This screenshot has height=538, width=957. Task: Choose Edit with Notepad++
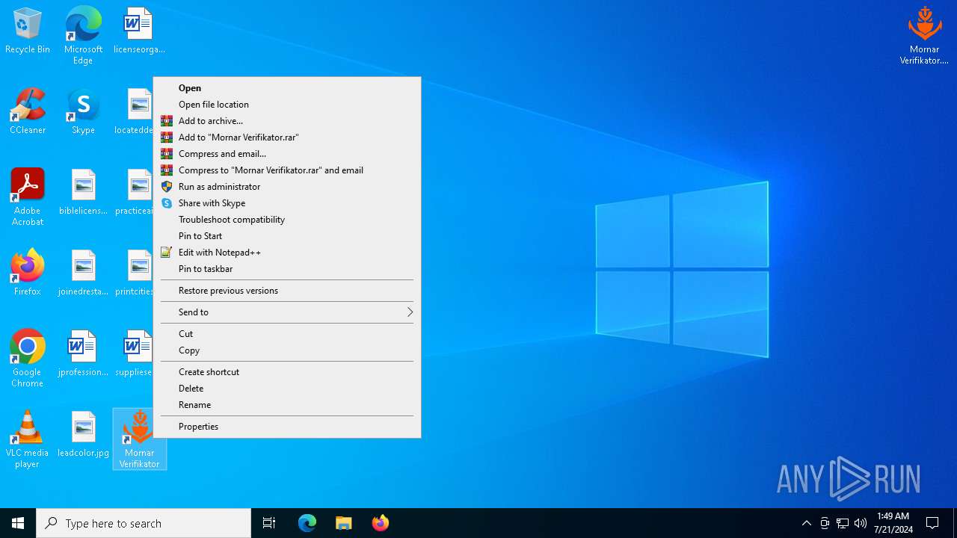287,253
